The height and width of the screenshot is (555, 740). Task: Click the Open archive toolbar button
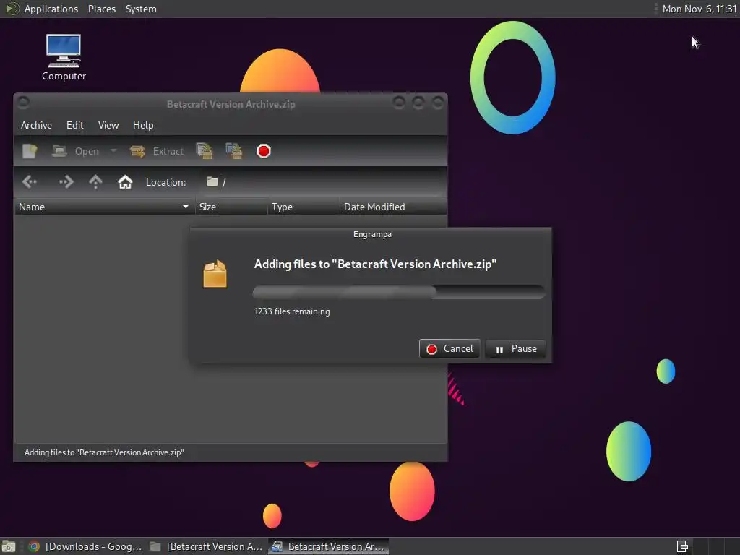75,151
